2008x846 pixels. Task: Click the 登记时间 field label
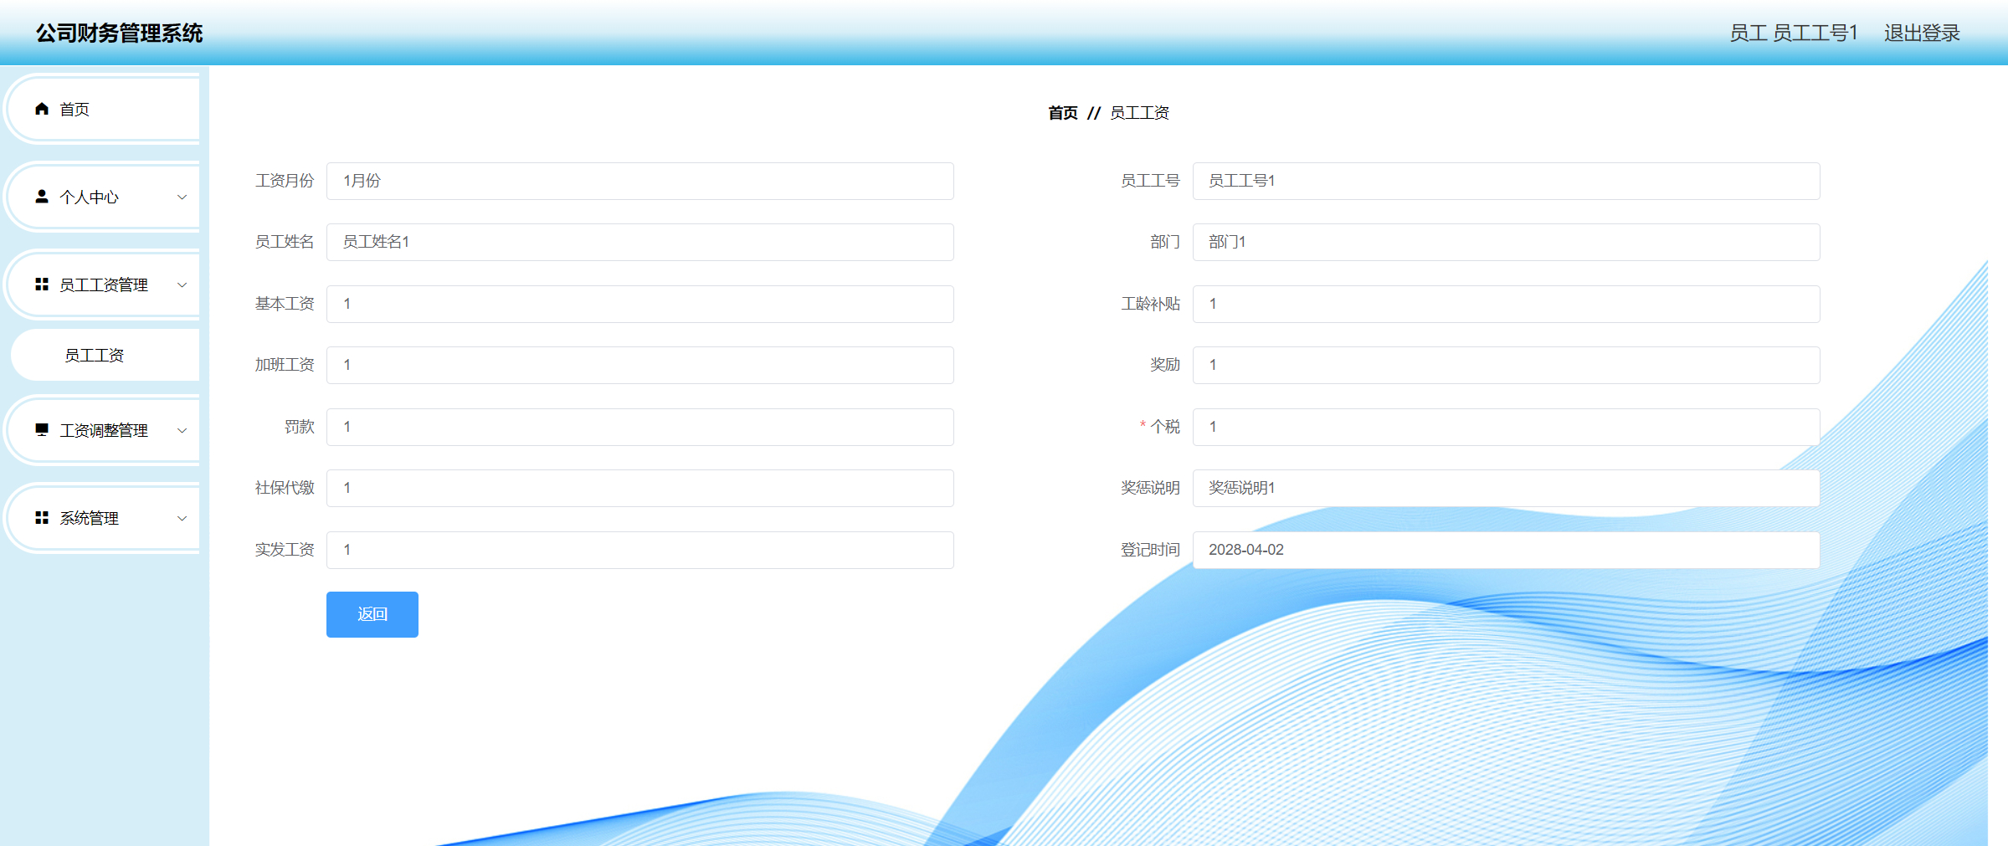pos(1150,550)
